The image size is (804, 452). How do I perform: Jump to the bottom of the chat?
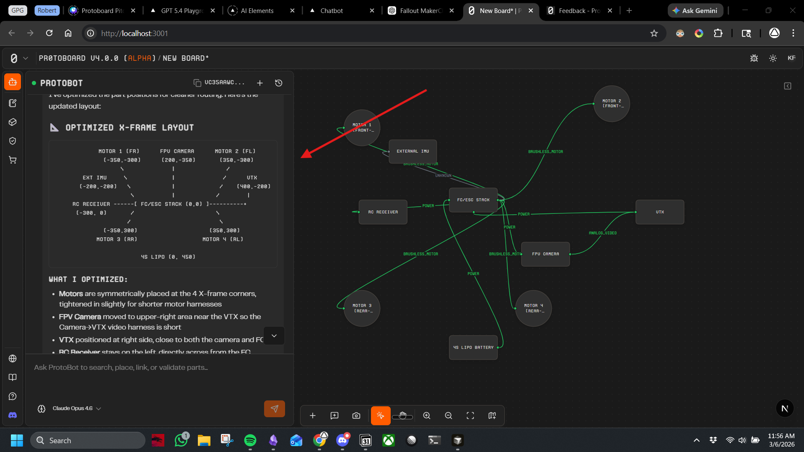(274, 336)
